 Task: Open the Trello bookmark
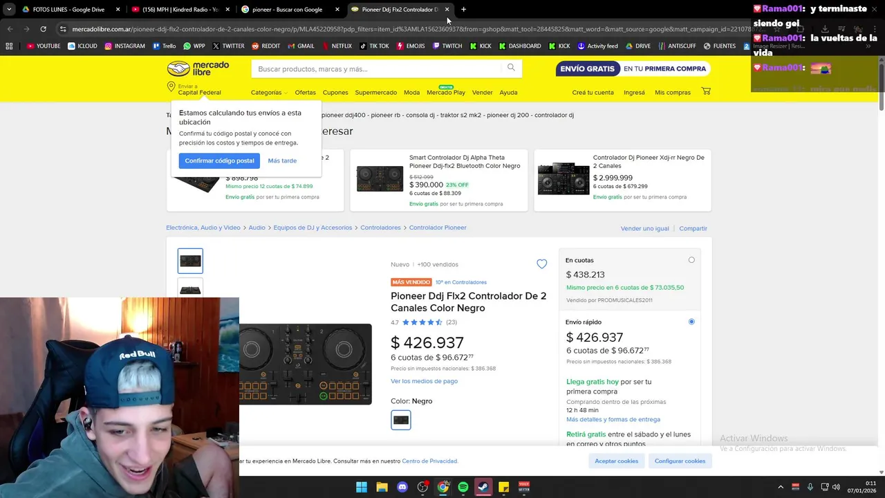click(x=164, y=46)
